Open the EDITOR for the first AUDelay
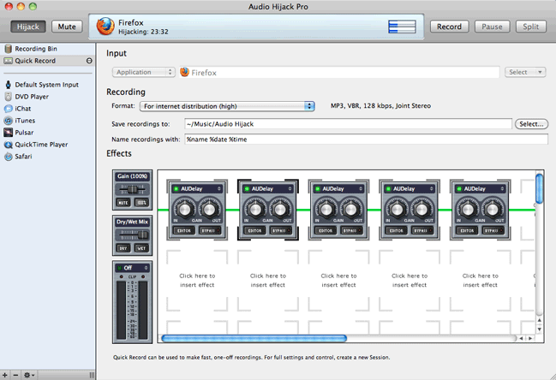Screen dimensions: 556x380 tap(184, 230)
